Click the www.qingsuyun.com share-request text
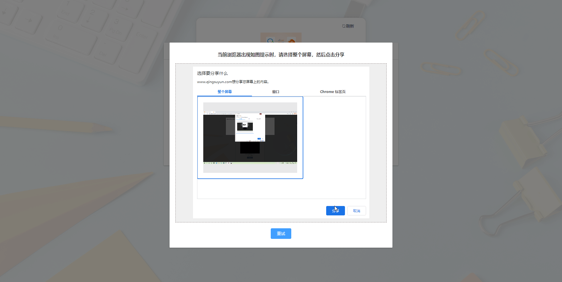Image resolution: width=562 pixels, height=282 pixels. (233, 82)
